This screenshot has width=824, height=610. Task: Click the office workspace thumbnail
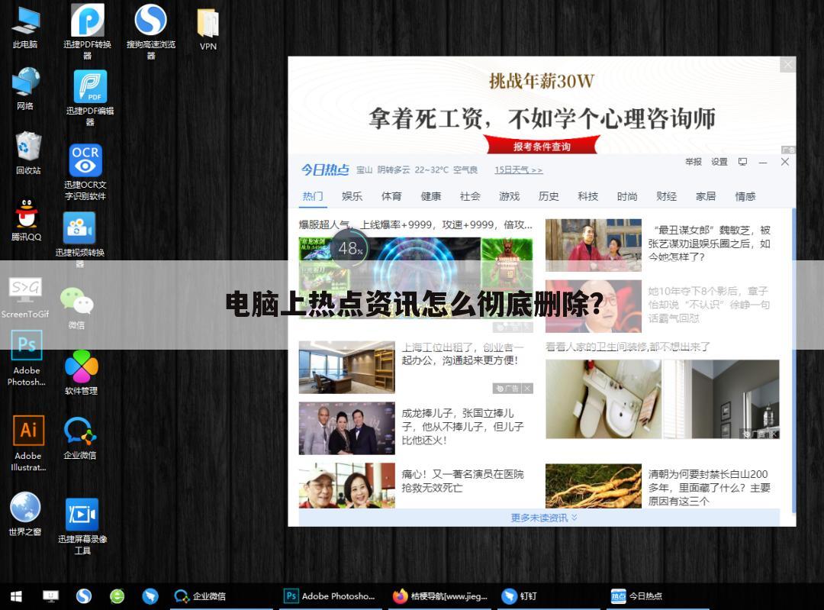(347, 367)
